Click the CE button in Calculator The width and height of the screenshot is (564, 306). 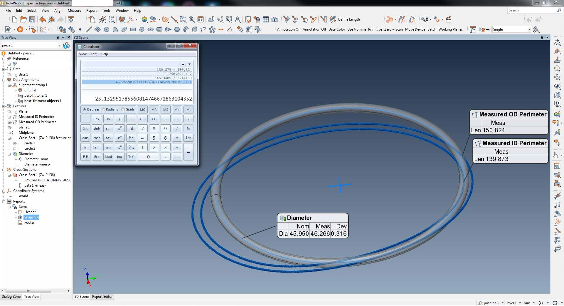click(154, 119)
